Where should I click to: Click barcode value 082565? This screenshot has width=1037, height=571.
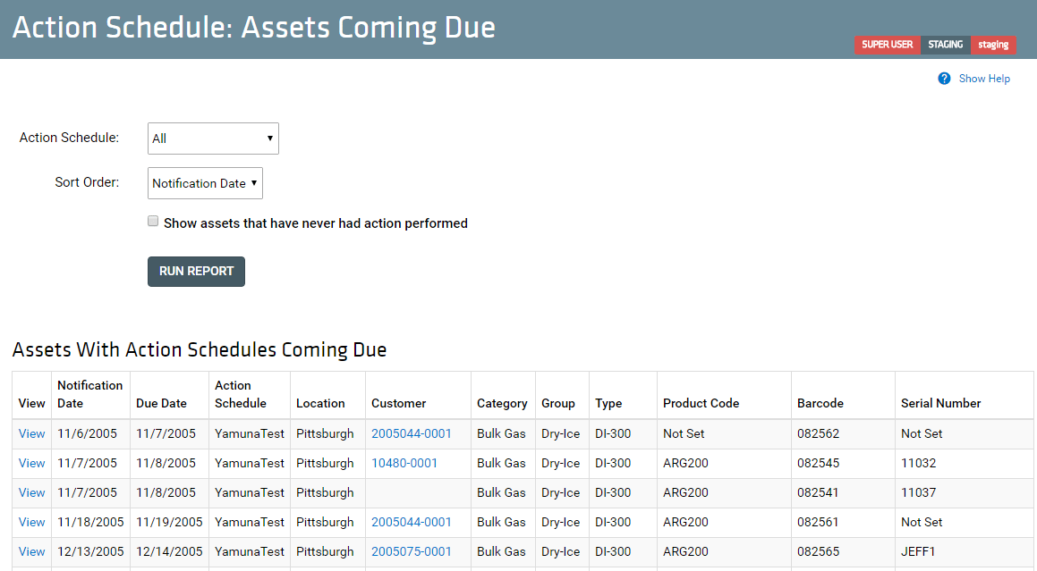[818, 551]
